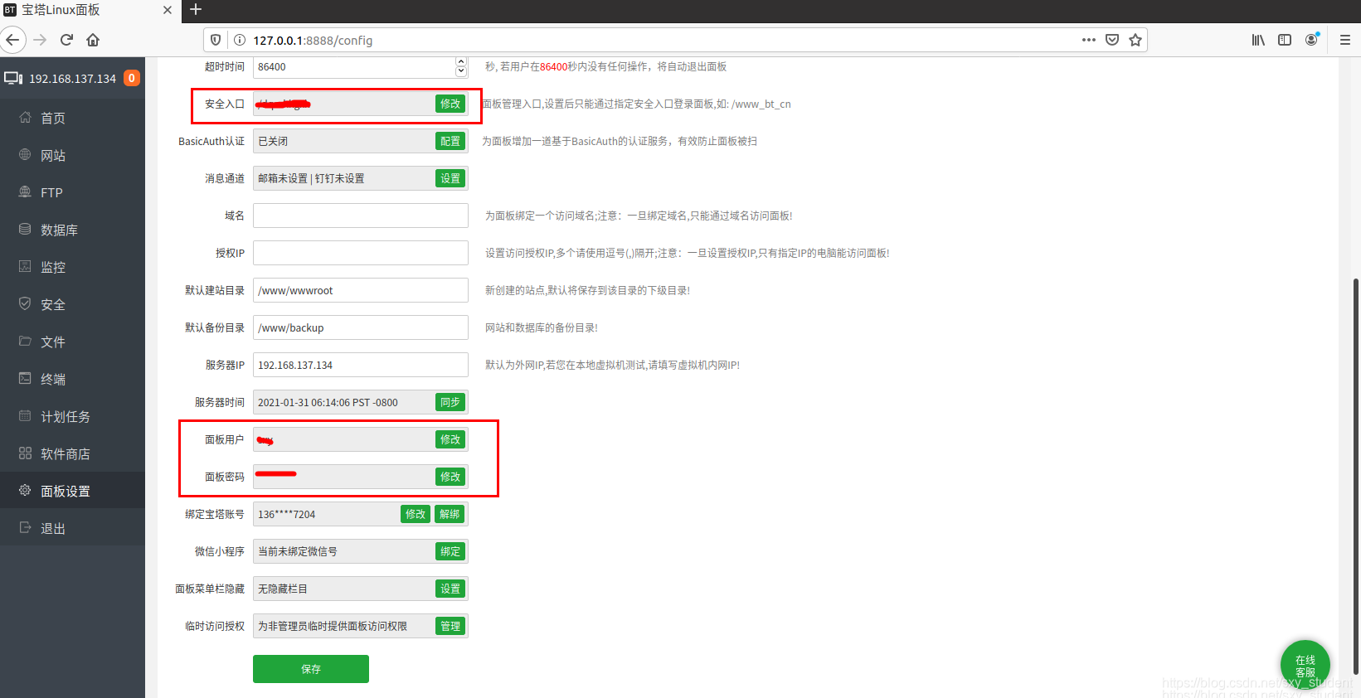Select the 宝塔Linux面板 browser tab

(90, 10)
